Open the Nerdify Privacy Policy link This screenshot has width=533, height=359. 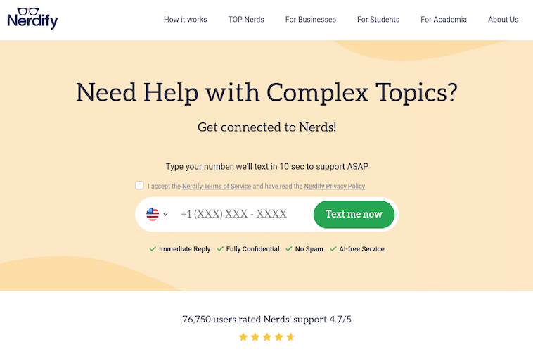click(x=335, y=187)
